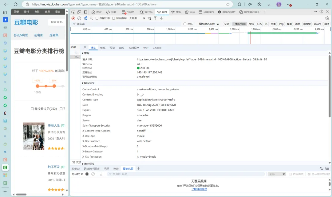Import HAR file with upload arrow
The width and height of the screenshot is (332, 197).
click(155, 18)
